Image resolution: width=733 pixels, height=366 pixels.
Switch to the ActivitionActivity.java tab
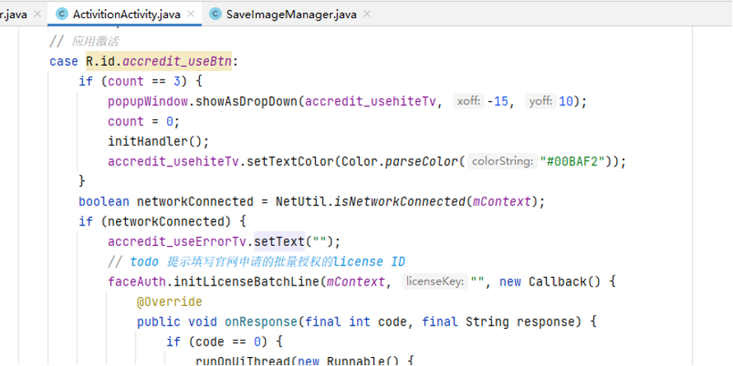tap(126, 14)
